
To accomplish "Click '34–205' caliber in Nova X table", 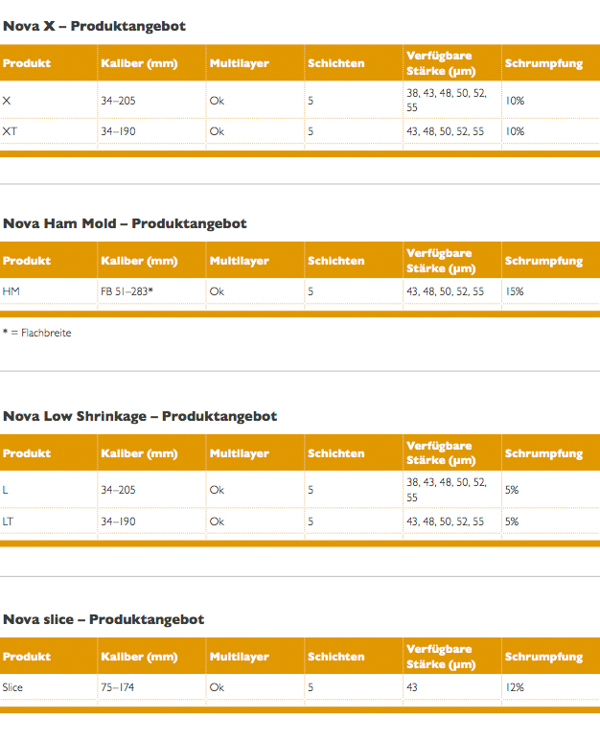I will click(118, 101).
